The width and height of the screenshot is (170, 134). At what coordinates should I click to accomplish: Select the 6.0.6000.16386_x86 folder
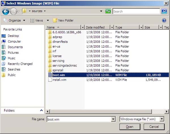pos(67,32)
